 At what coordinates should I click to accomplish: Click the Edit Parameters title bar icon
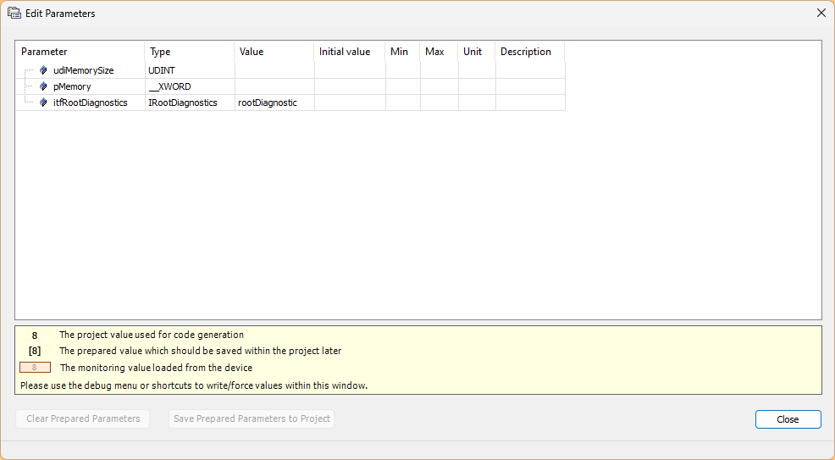pos(14,13)
